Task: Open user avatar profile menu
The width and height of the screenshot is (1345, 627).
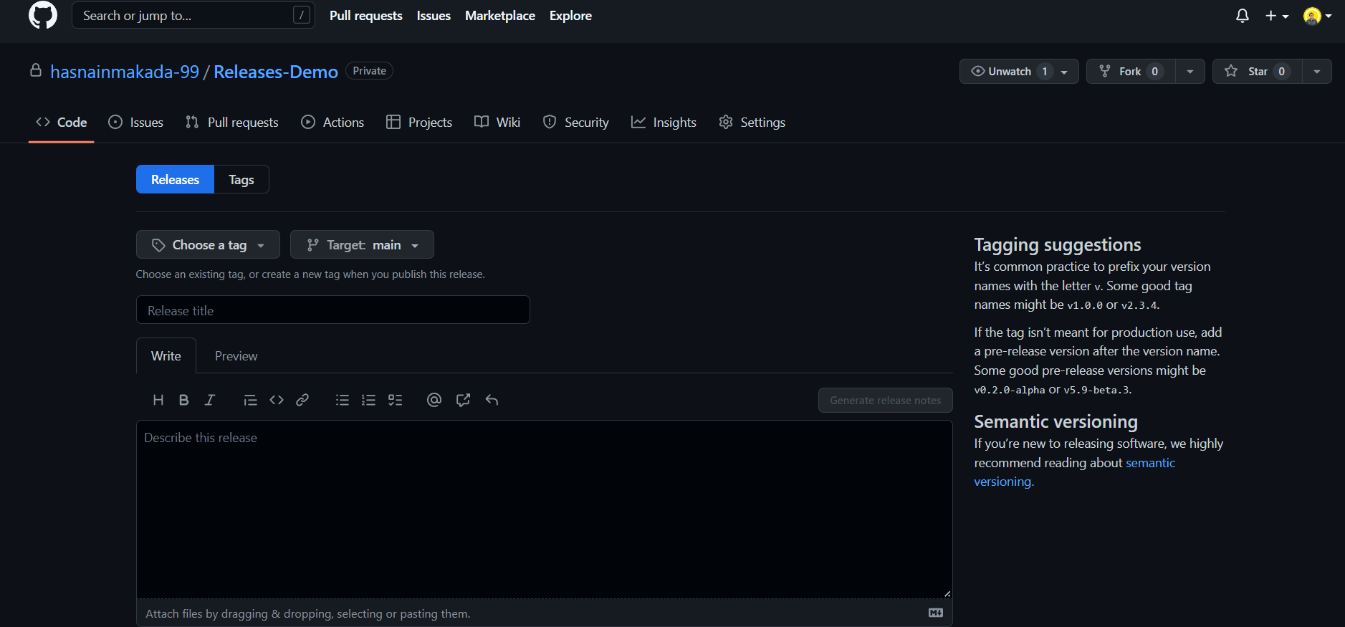Action: (x=1317, y=16)
